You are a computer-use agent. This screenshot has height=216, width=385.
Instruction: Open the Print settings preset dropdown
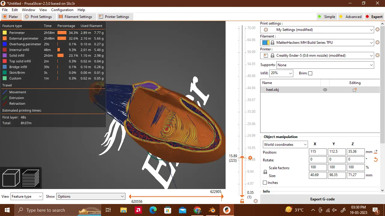pyautogui.click(x=317, y=30)
